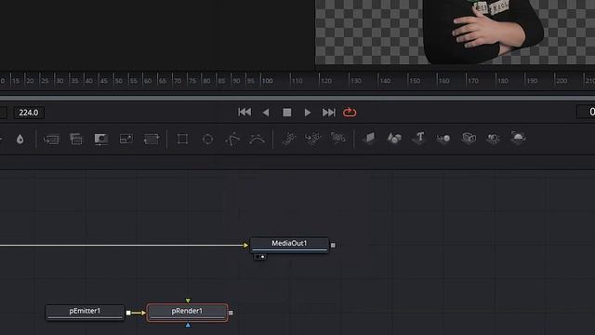Click the pRender1 output square
This screenshot has width=595, height=335.
(x=231, y=313)
